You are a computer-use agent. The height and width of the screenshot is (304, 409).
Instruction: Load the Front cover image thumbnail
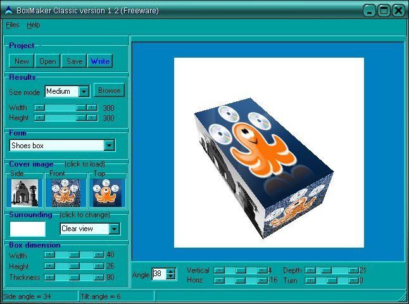click(66, 193)
